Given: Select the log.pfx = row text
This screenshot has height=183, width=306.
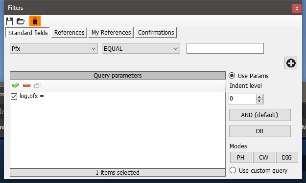Looking at the screenshot, I should click(32, 96).
